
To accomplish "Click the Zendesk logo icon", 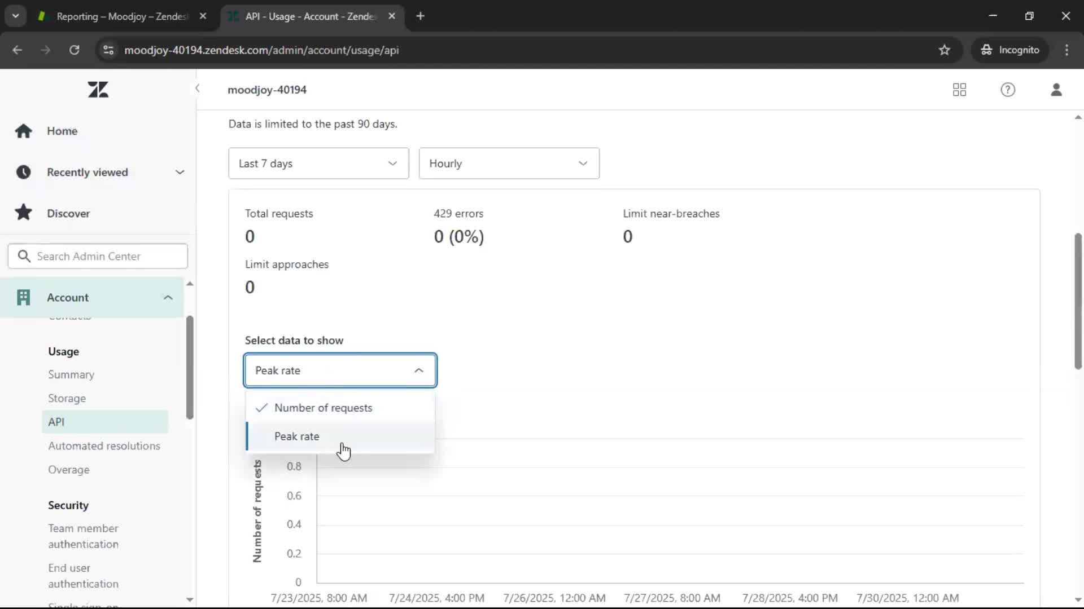I will click(98, 90).
